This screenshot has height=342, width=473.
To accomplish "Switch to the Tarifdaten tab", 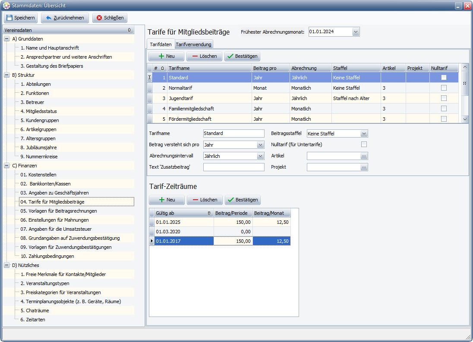I will pyautogui.click(x=161, y=44).
